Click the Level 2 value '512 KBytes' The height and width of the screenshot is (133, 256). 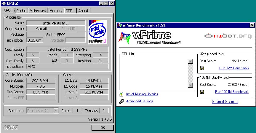point(94,92)
